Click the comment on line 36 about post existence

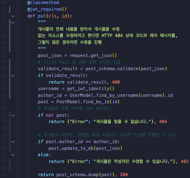click(75, 108)
